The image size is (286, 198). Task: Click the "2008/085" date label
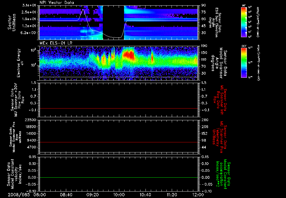click(x=19, y=195)
